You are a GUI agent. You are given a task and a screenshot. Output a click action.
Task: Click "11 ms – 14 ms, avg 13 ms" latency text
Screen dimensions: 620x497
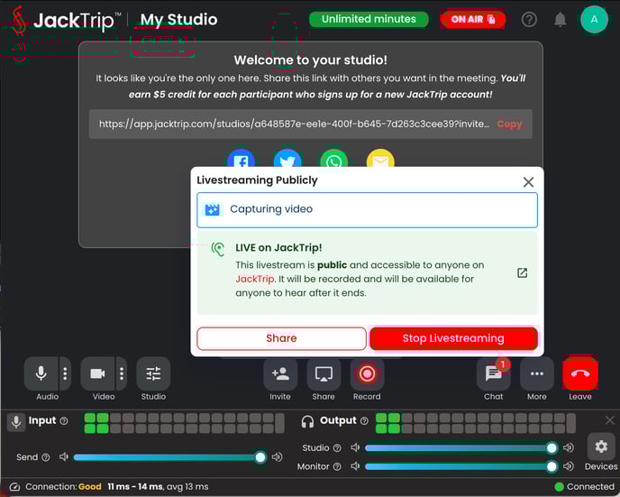(158, 487)
